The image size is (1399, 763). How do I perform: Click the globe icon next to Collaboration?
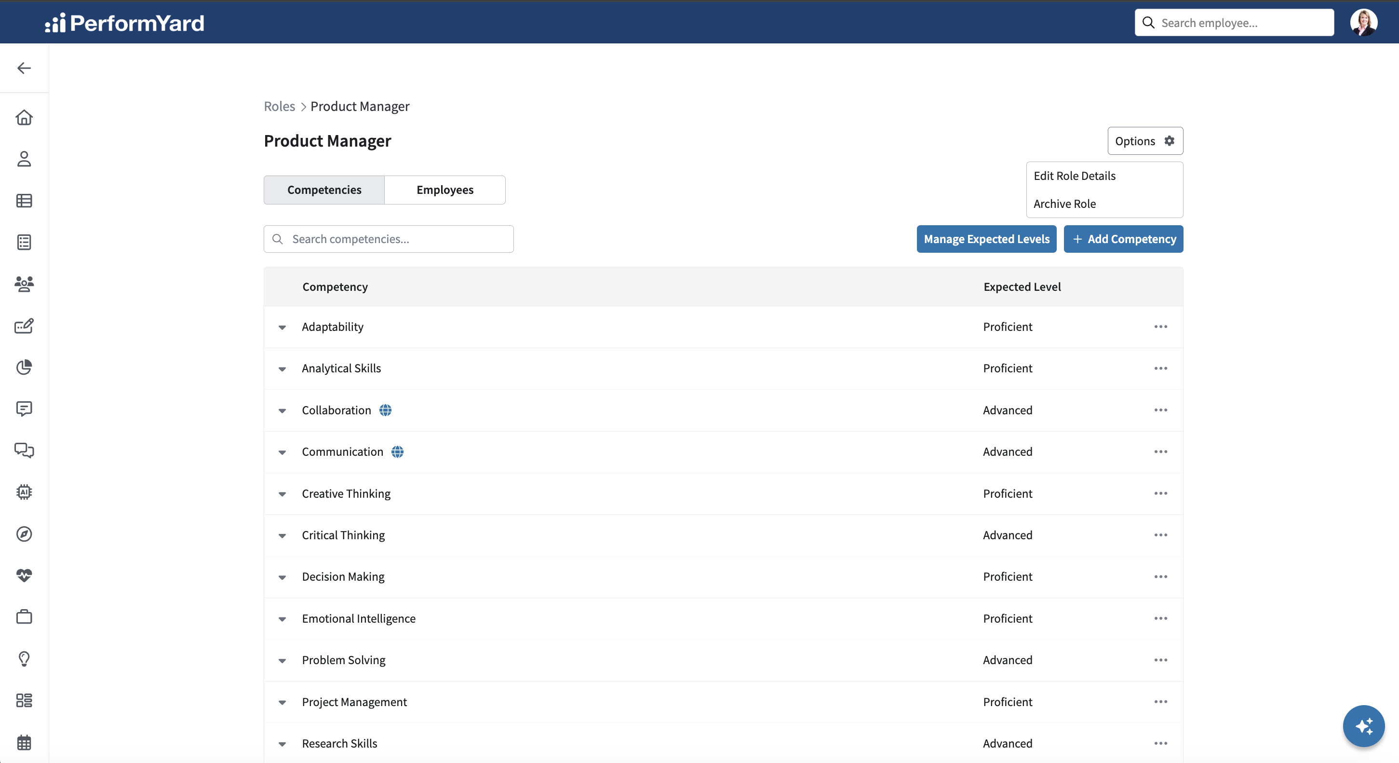(x=385, y=410)
